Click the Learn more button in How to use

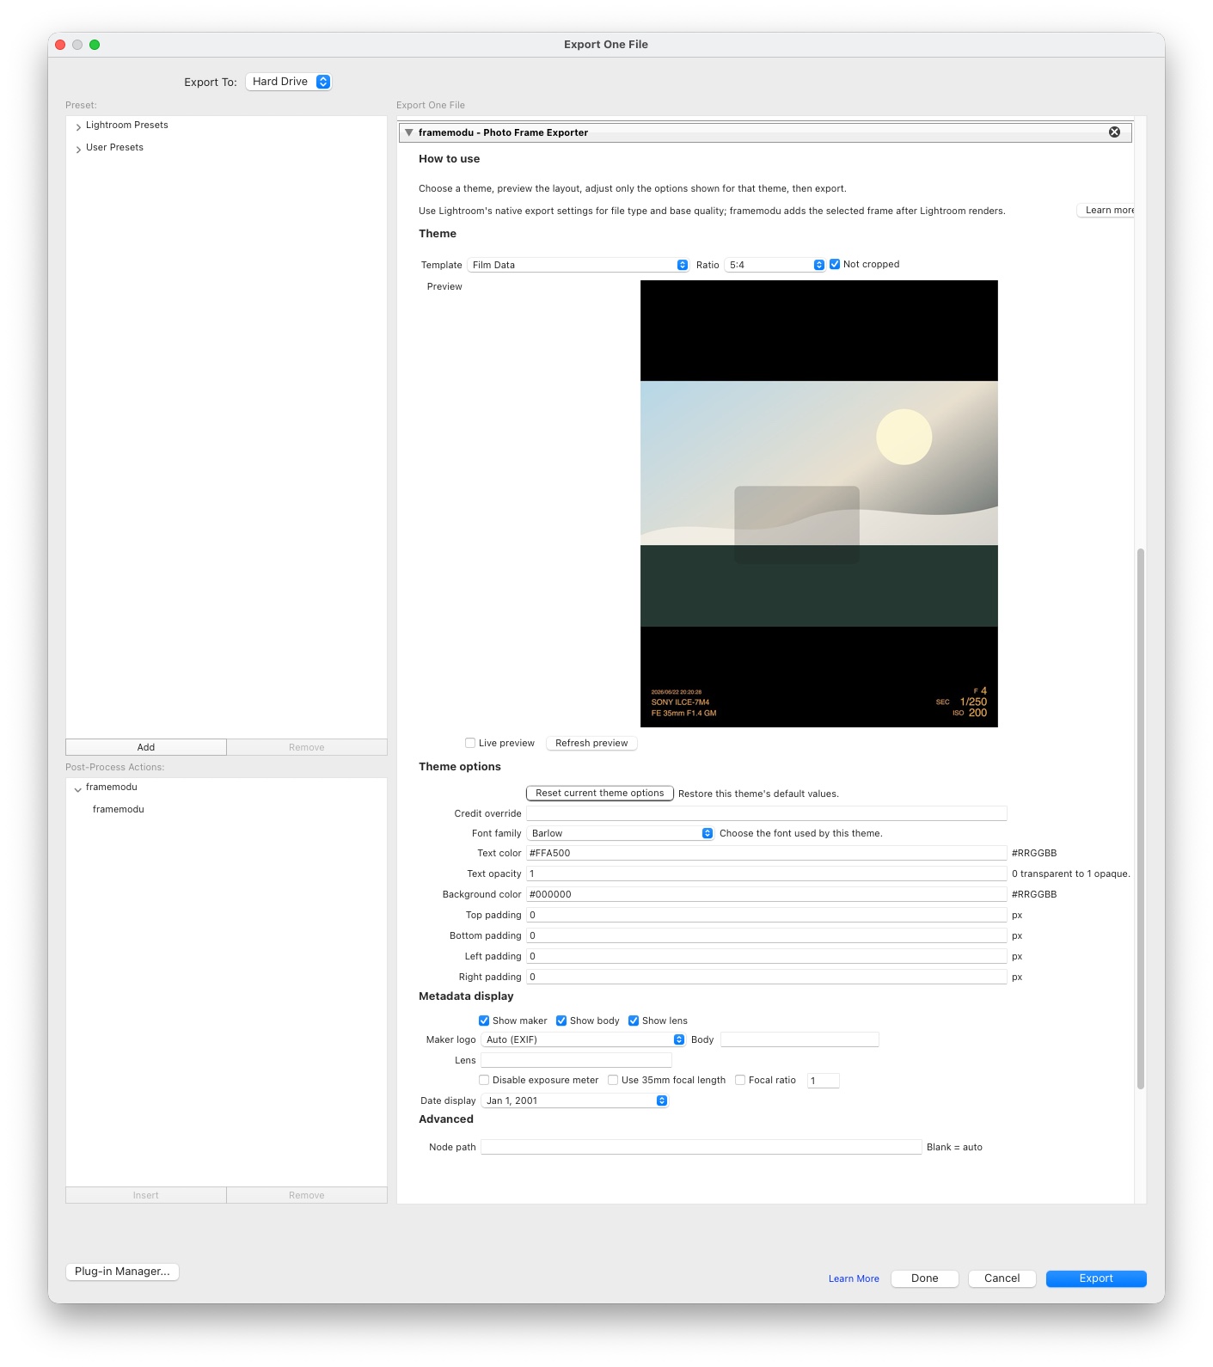[1106, 210]
